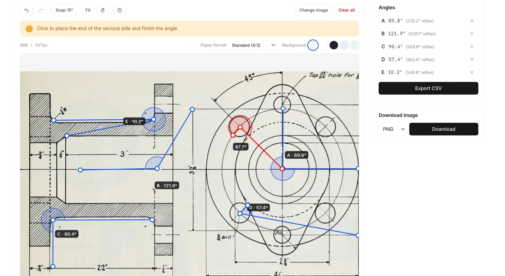Click the Change image button
The height and width of the screenshot is (276, 505).
313,10
